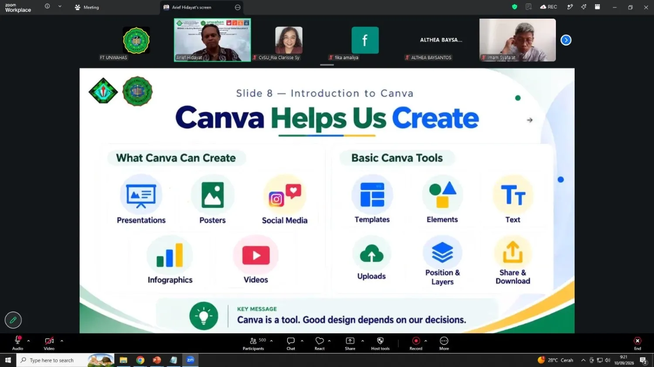Expand the React options caret
The height and width of the screenshot is (367, 654).
click(x=329, y=341)
